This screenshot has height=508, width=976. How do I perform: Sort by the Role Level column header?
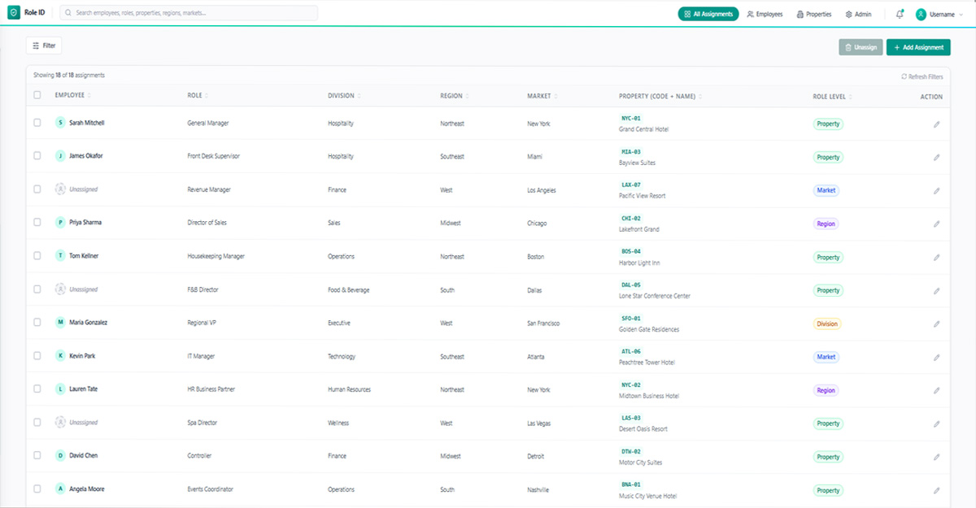pos(832,96)
